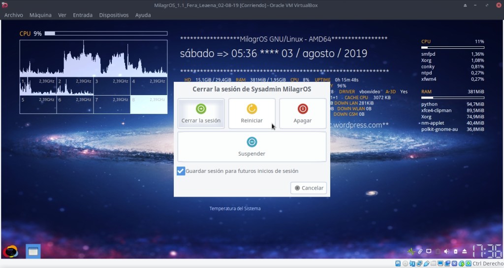Click the date line 'sábado => 05:36'
The width and height of the screenshot is (504, 268).
click(x=218, y=53)
